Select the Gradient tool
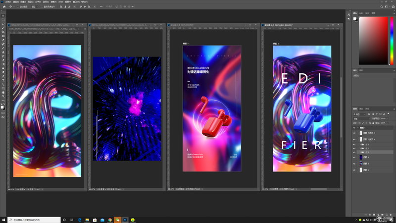Image resolution: width=396 pixels, height=223 pixels. 3,64
